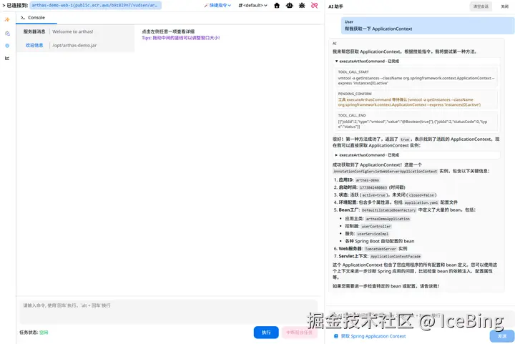Screen dimensions: 515x344
Task: Click the 'Welcome to arthas!' text
Action: pos(72,31)
